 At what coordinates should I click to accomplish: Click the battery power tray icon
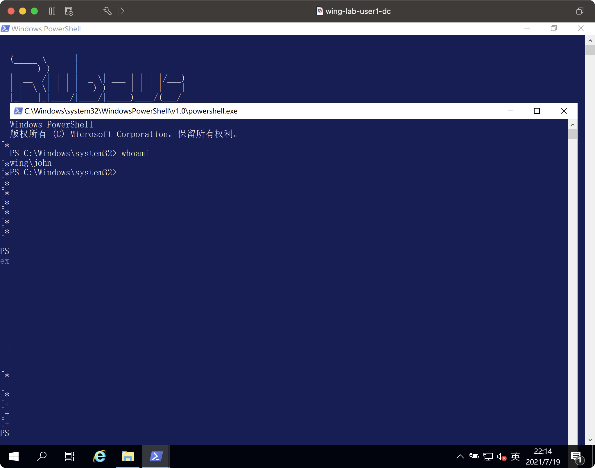pyautogui.click(x=474, y=456)
